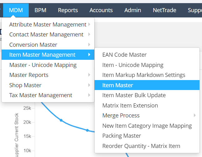This screenshot has width=202, height=157.
Task: Open the Item Master page
Action: point(118,85)
